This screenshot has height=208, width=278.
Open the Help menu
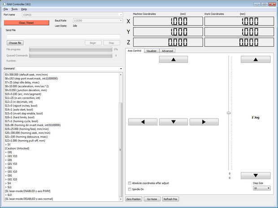click(24, 9)
